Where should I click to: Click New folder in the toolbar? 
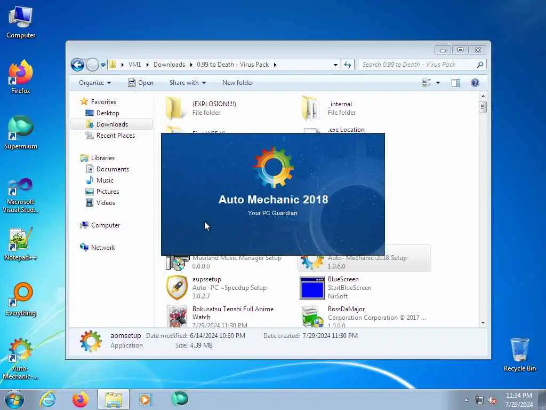(x=238, y=83)
